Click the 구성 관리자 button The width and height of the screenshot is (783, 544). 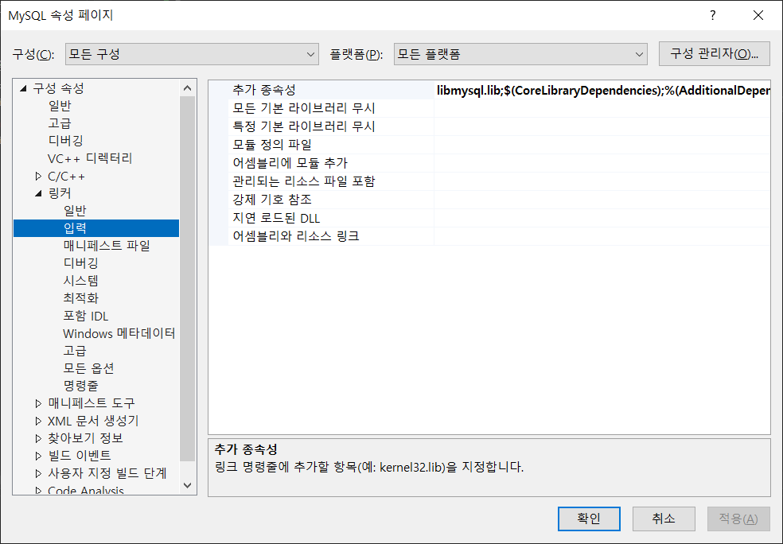[x=714, y=53]
